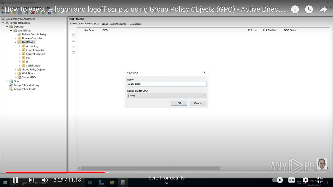The image size is (333, 187).
Task: Expand the Social Media OU
Action: (x=19, y=65)
